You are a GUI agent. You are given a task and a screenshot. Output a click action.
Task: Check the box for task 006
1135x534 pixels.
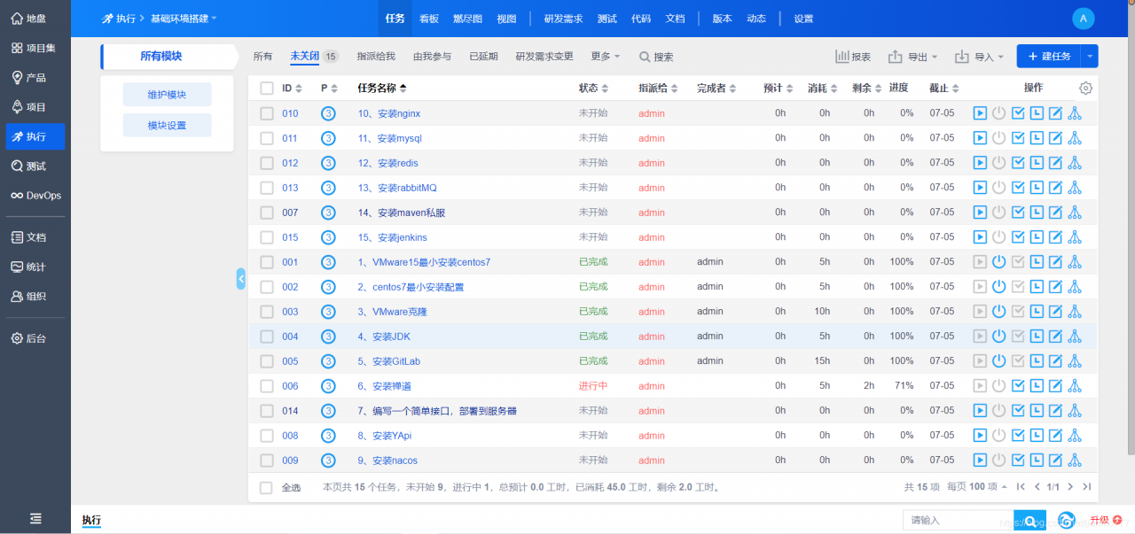tap(267, 386)
